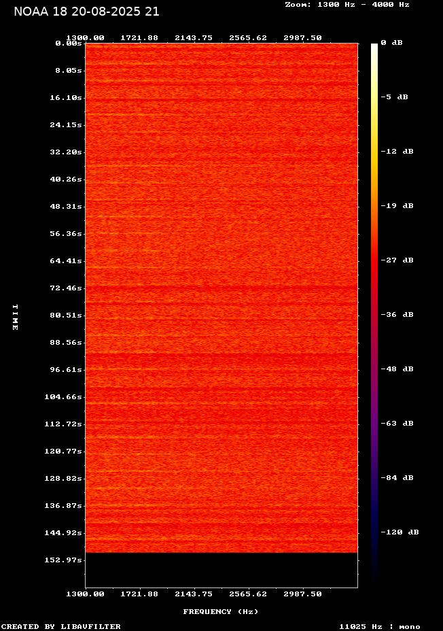Pick the "-48 dB" scale label
Screen dimensions: 443x631
click(397, 369)
